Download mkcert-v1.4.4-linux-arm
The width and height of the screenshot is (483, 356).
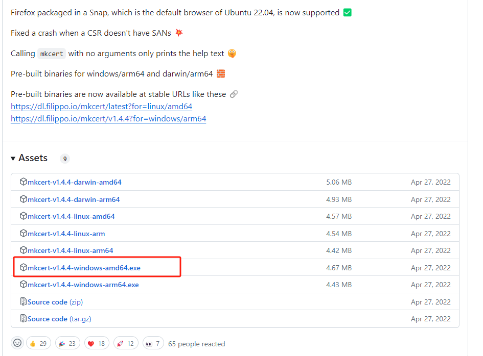[66, 234]
